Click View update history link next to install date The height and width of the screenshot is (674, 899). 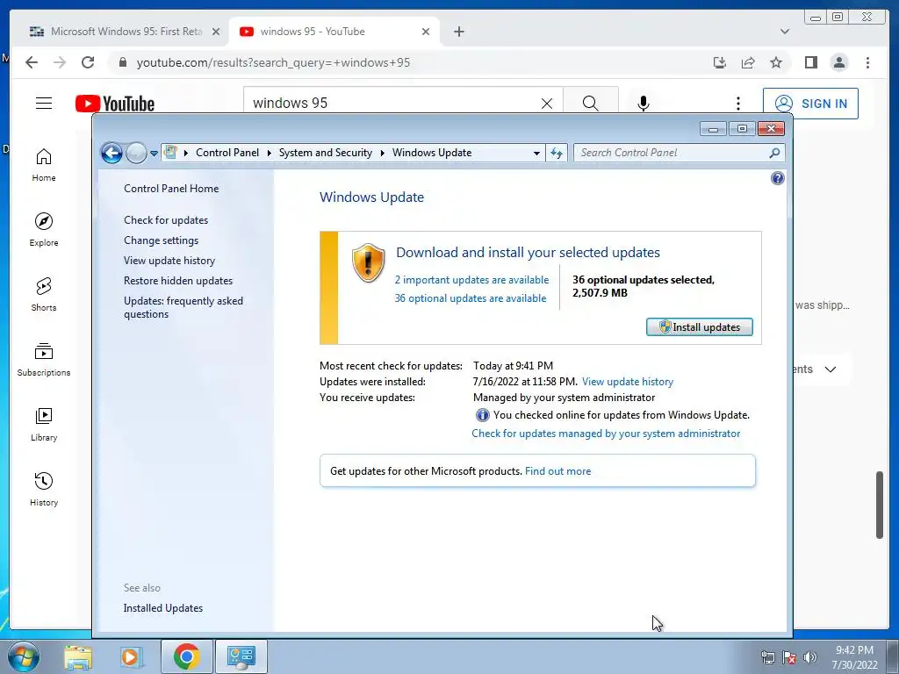pos(627,382)
